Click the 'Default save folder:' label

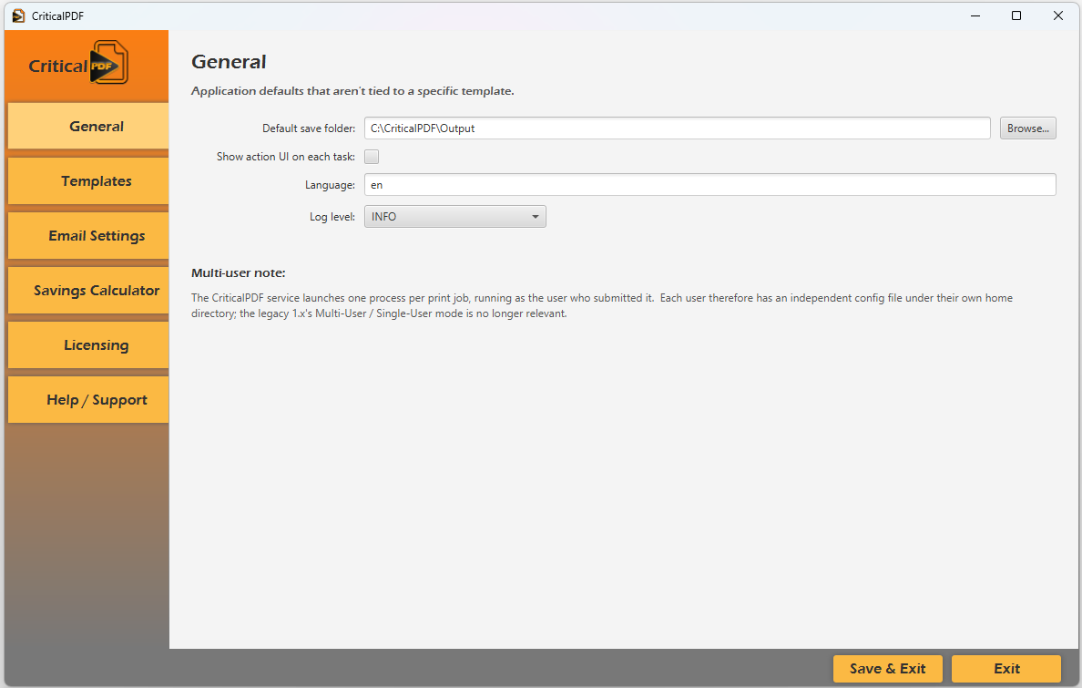tap(309, 128)
